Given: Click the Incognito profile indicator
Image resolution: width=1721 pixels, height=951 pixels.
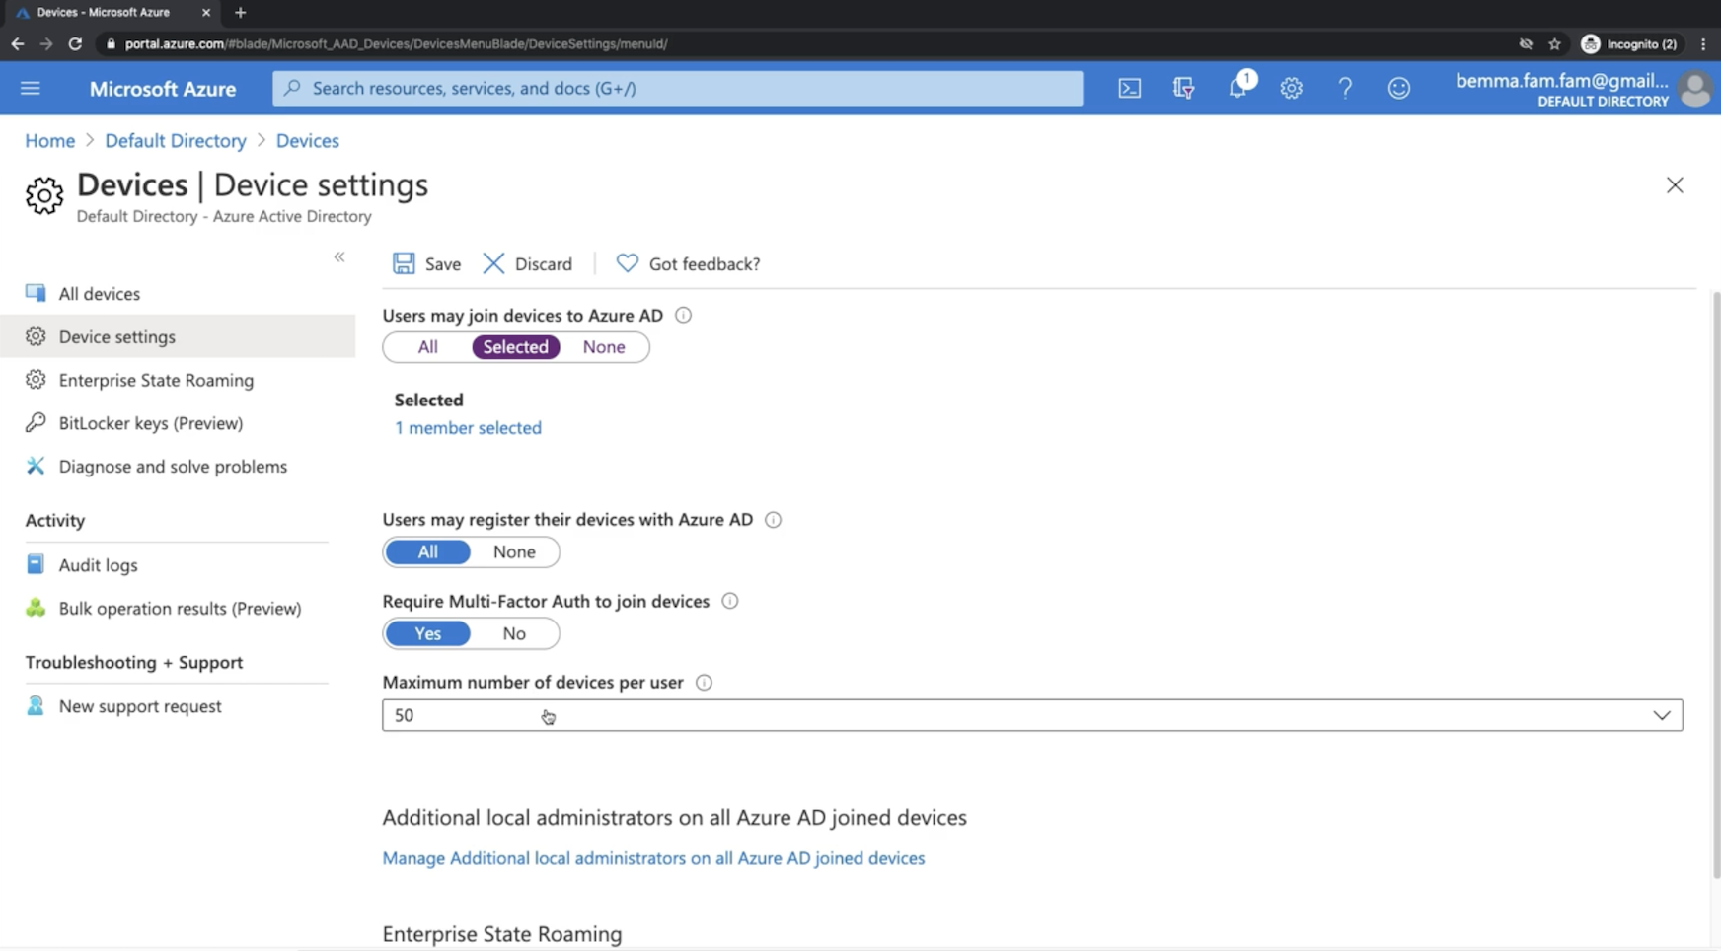Looking at the screenshot, I should 1629,44.
